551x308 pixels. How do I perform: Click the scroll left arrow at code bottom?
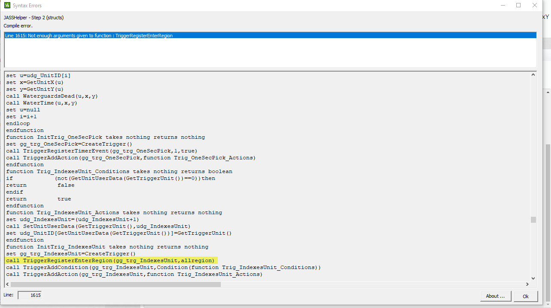tap(8, 284)
